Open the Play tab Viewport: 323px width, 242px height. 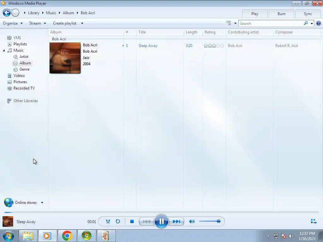[255, 14]
